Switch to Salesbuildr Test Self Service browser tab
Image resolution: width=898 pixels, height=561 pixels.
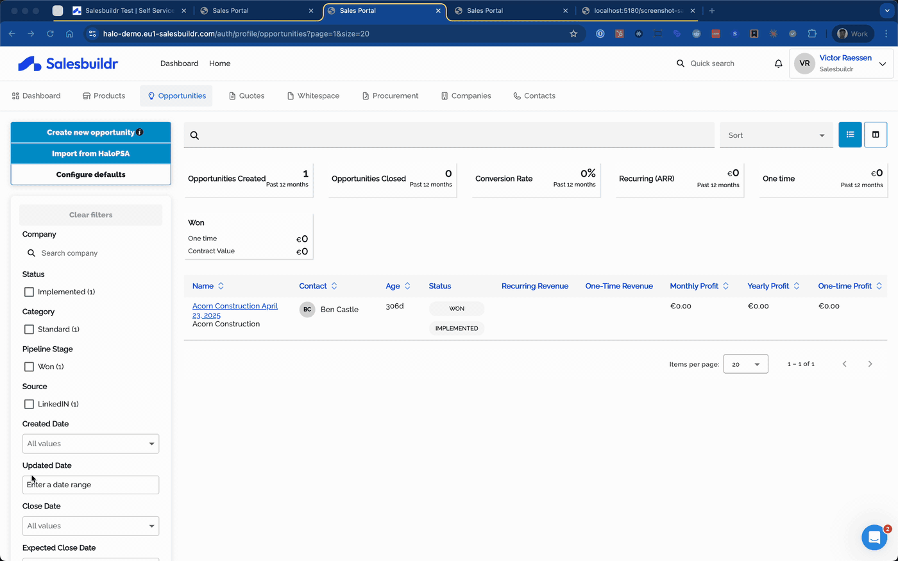pos(128,10)
